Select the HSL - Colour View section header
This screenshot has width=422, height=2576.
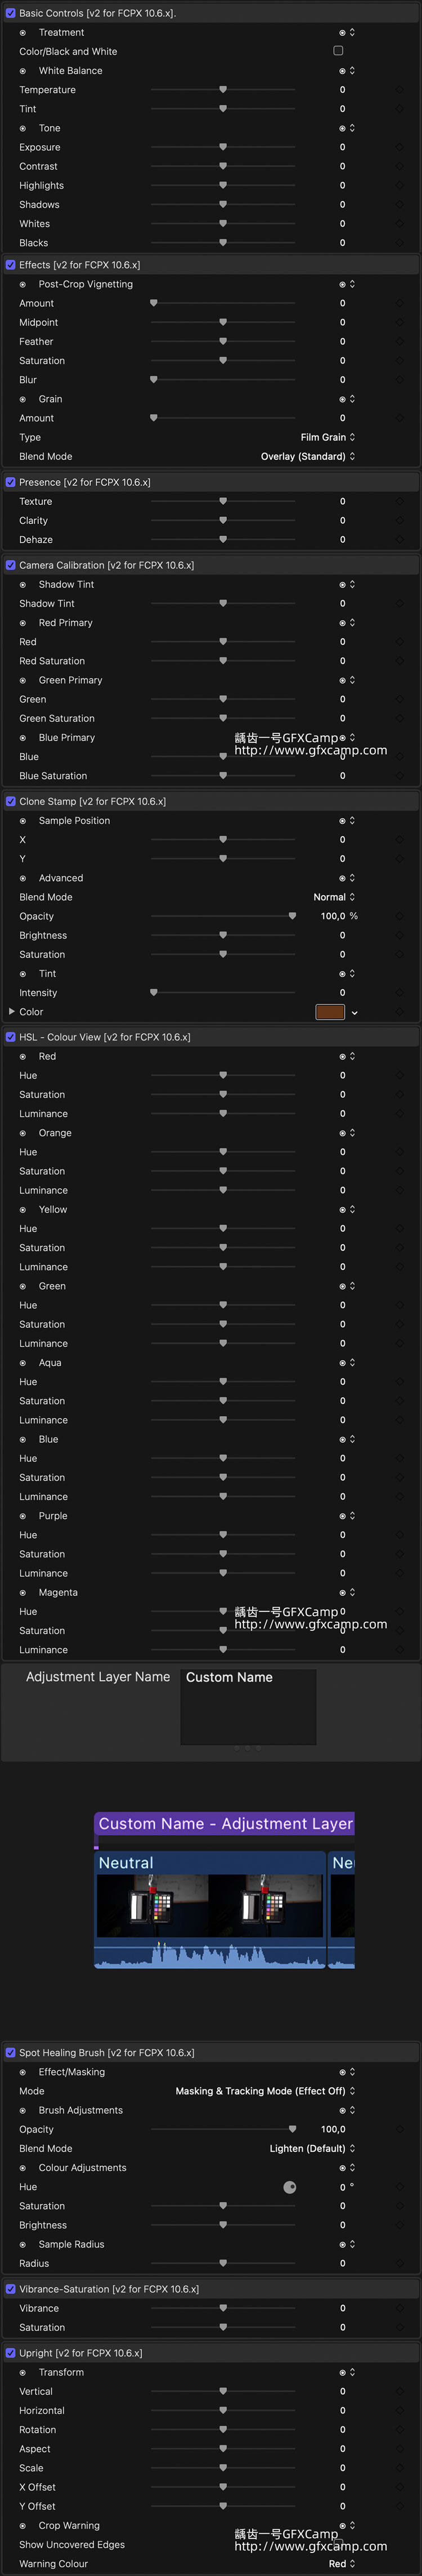104,1037
